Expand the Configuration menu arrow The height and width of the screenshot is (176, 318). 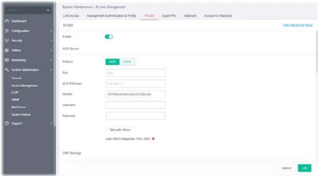coord(51,31)
